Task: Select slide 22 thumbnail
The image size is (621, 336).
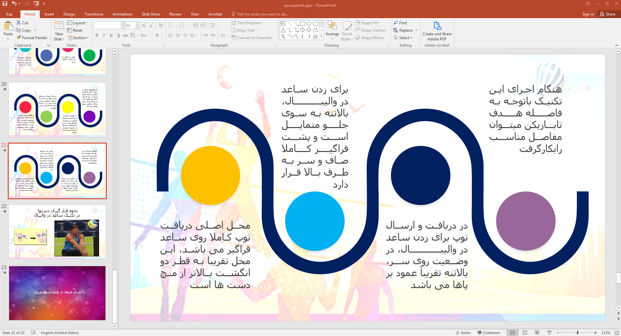Action: [57, 232]
